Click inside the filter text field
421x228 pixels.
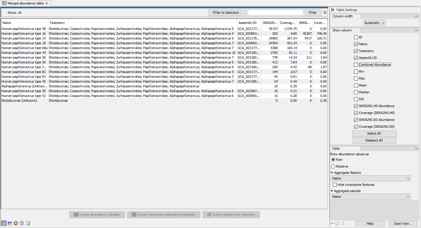point(275,13)
